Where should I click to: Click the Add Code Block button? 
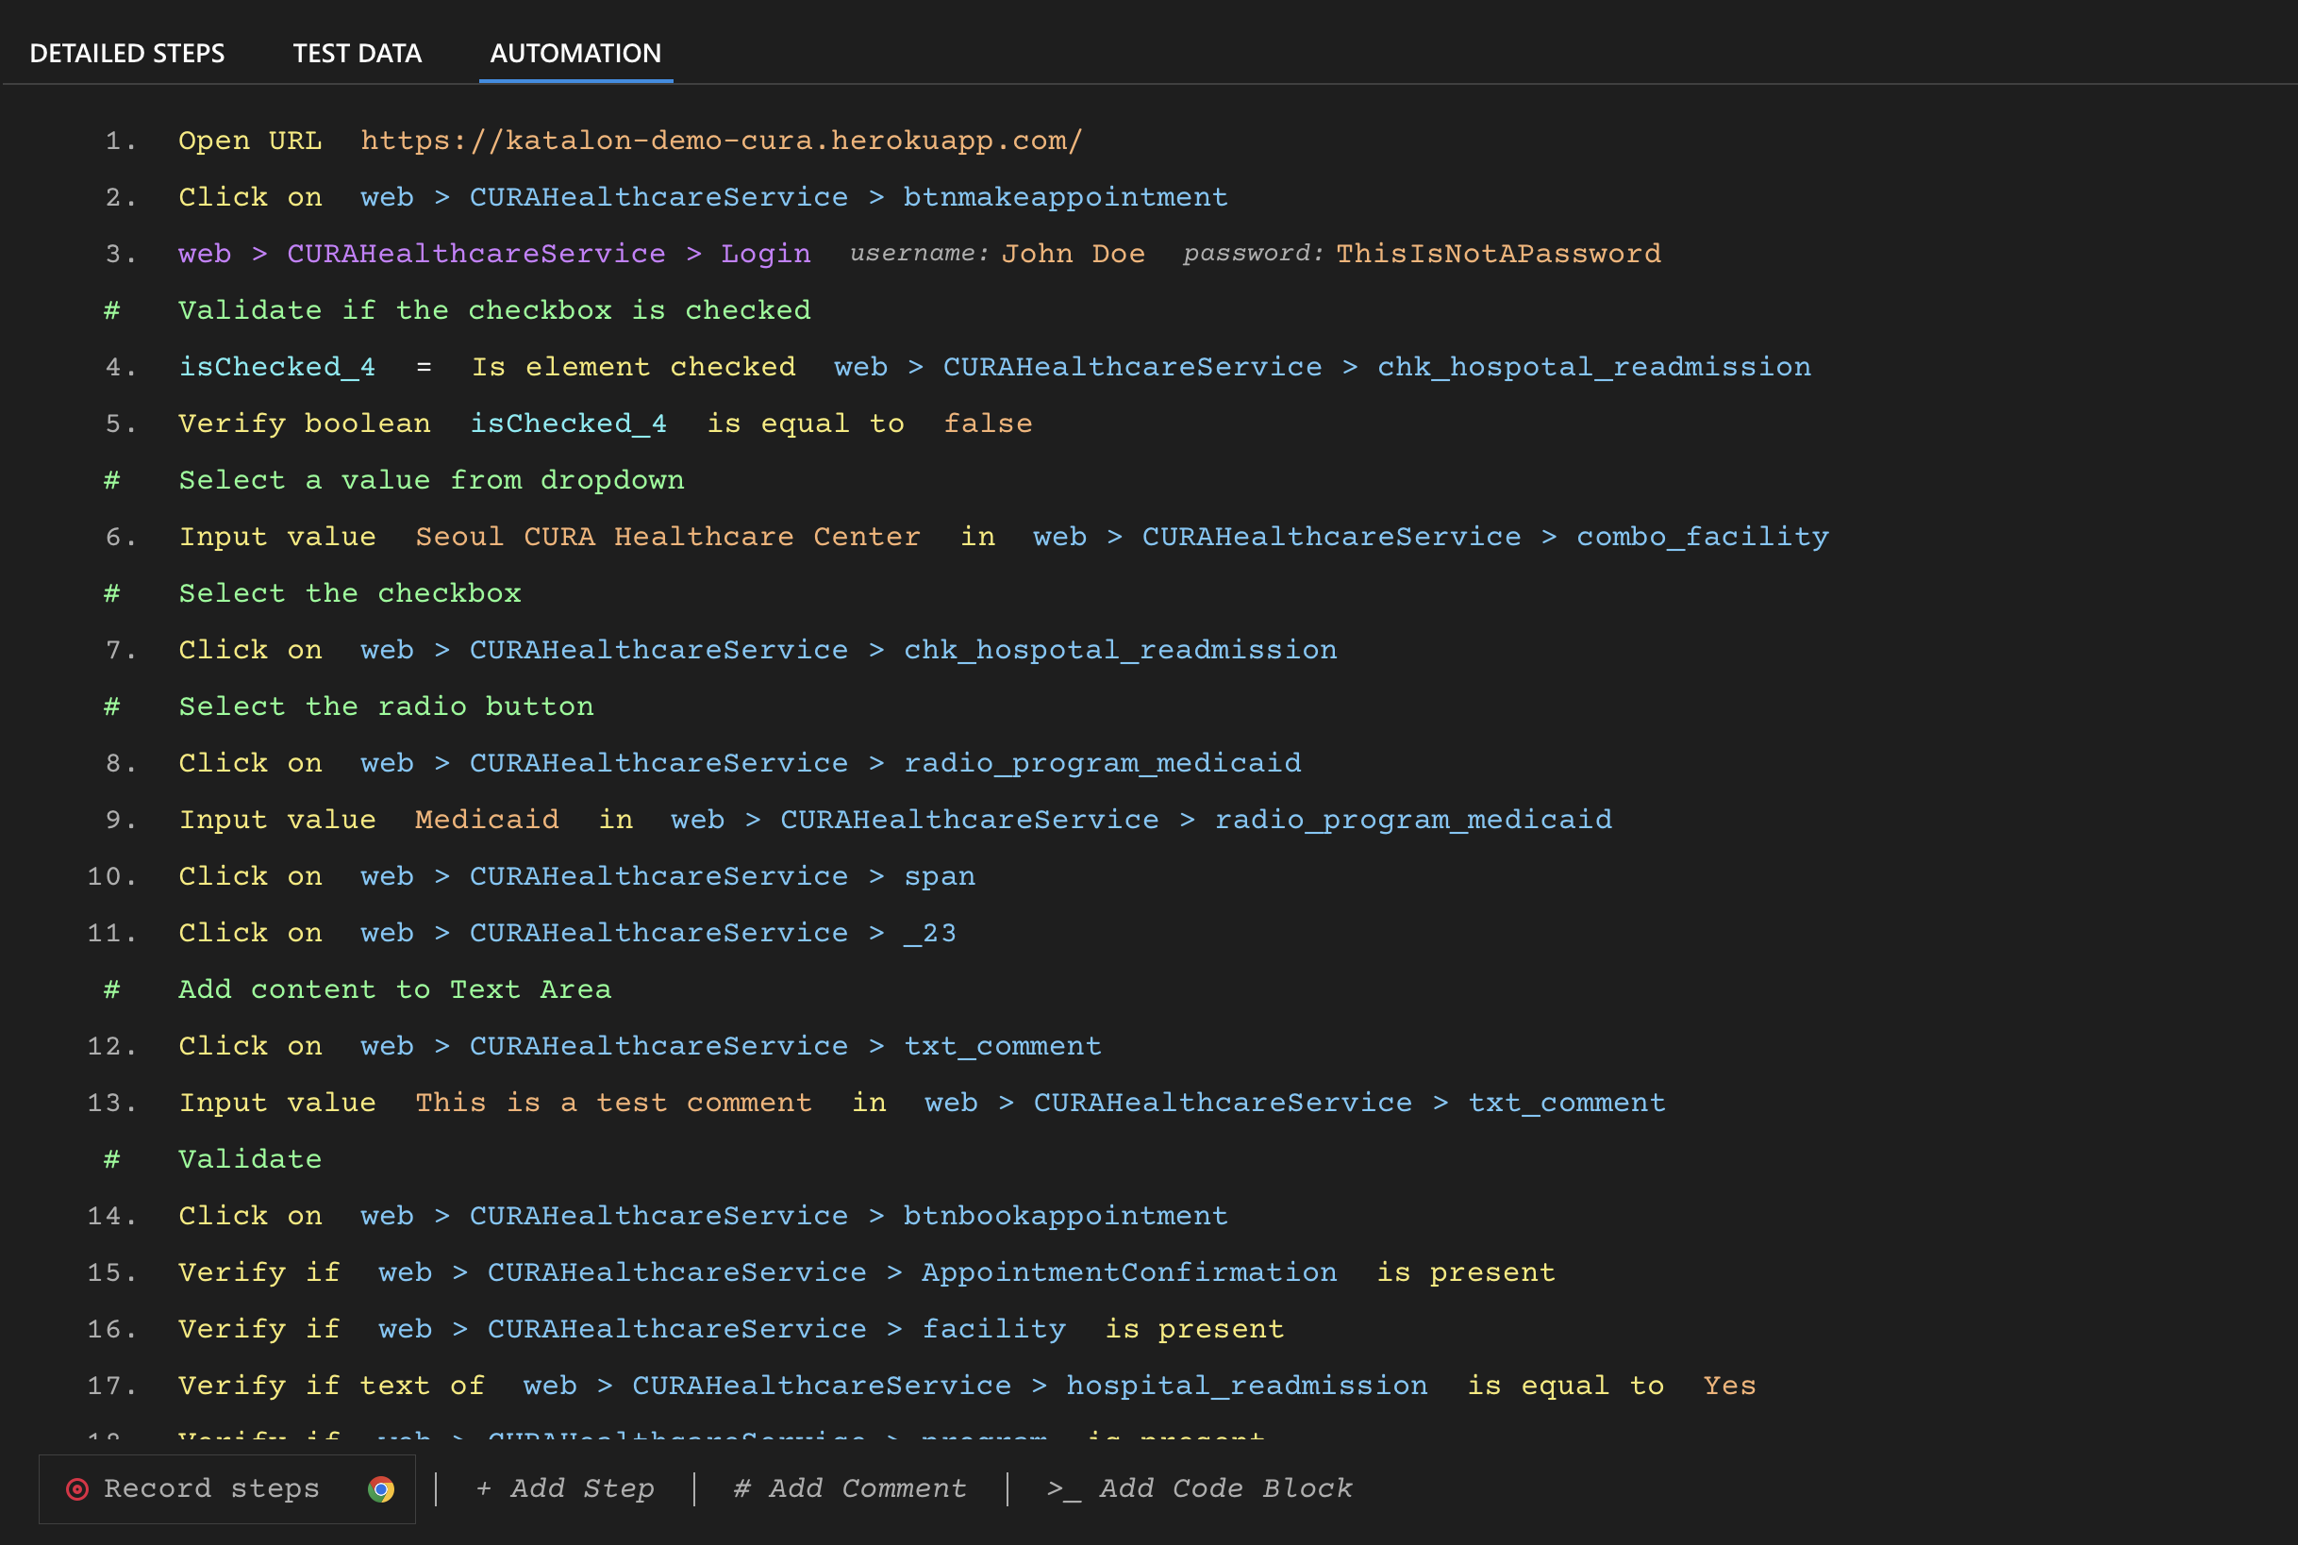1199,1488
